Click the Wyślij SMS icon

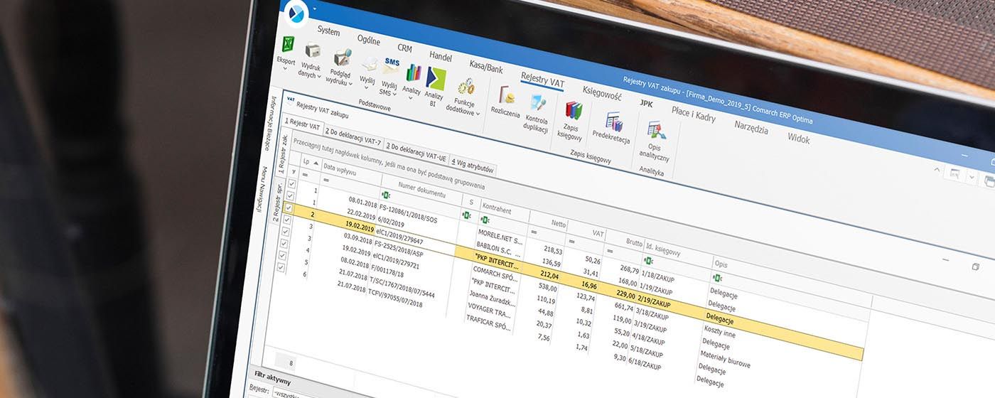(391, 67)
